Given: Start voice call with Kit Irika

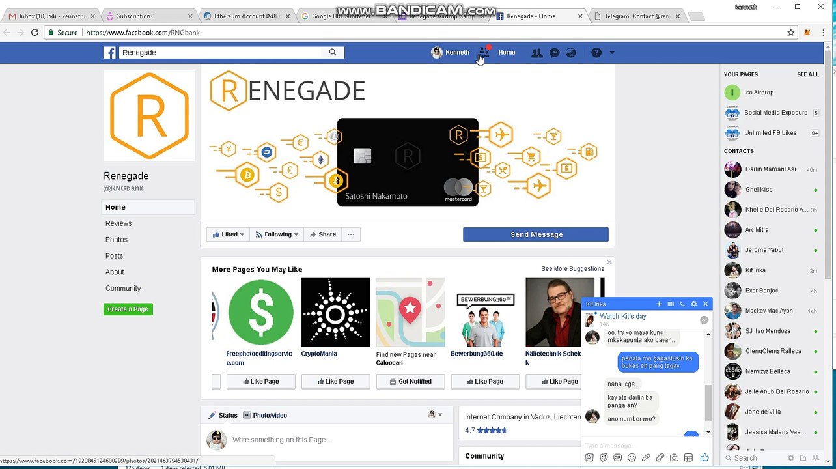Looking at the screenshot, I should (x=682, y=304).
